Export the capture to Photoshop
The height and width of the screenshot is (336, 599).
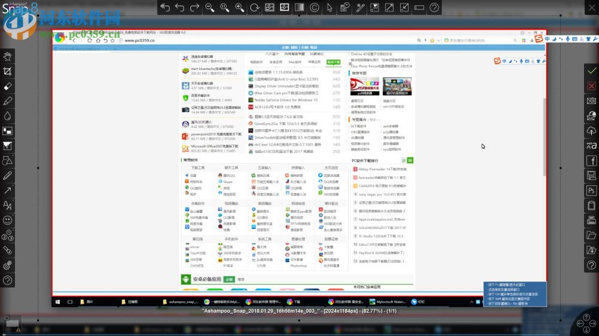(591, 190)
